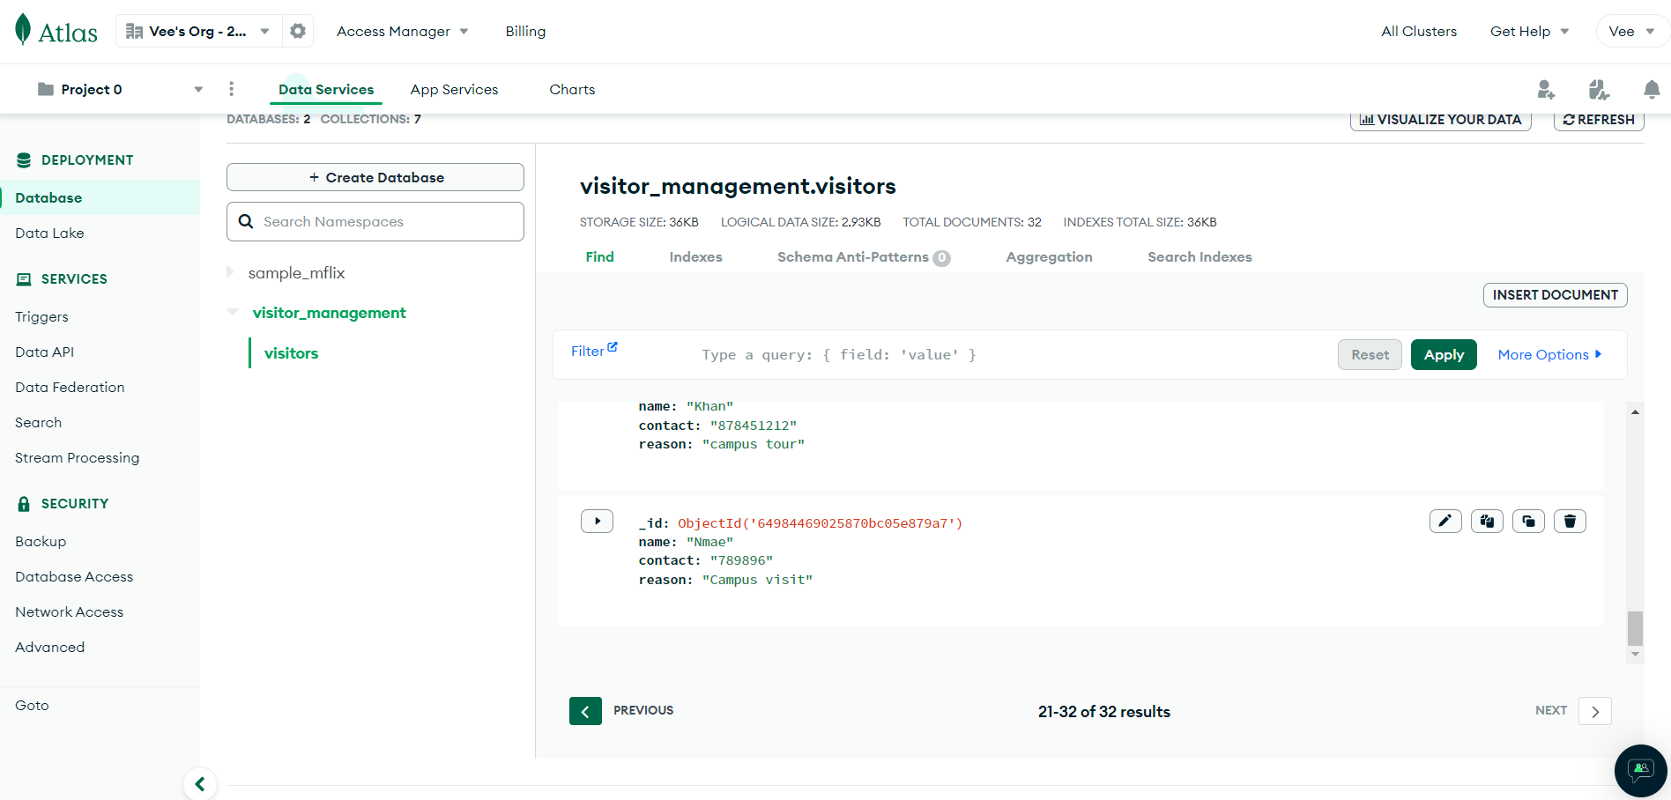
Task: Click the MongoDB Atlas leaf logo
Action: point(23,30)
